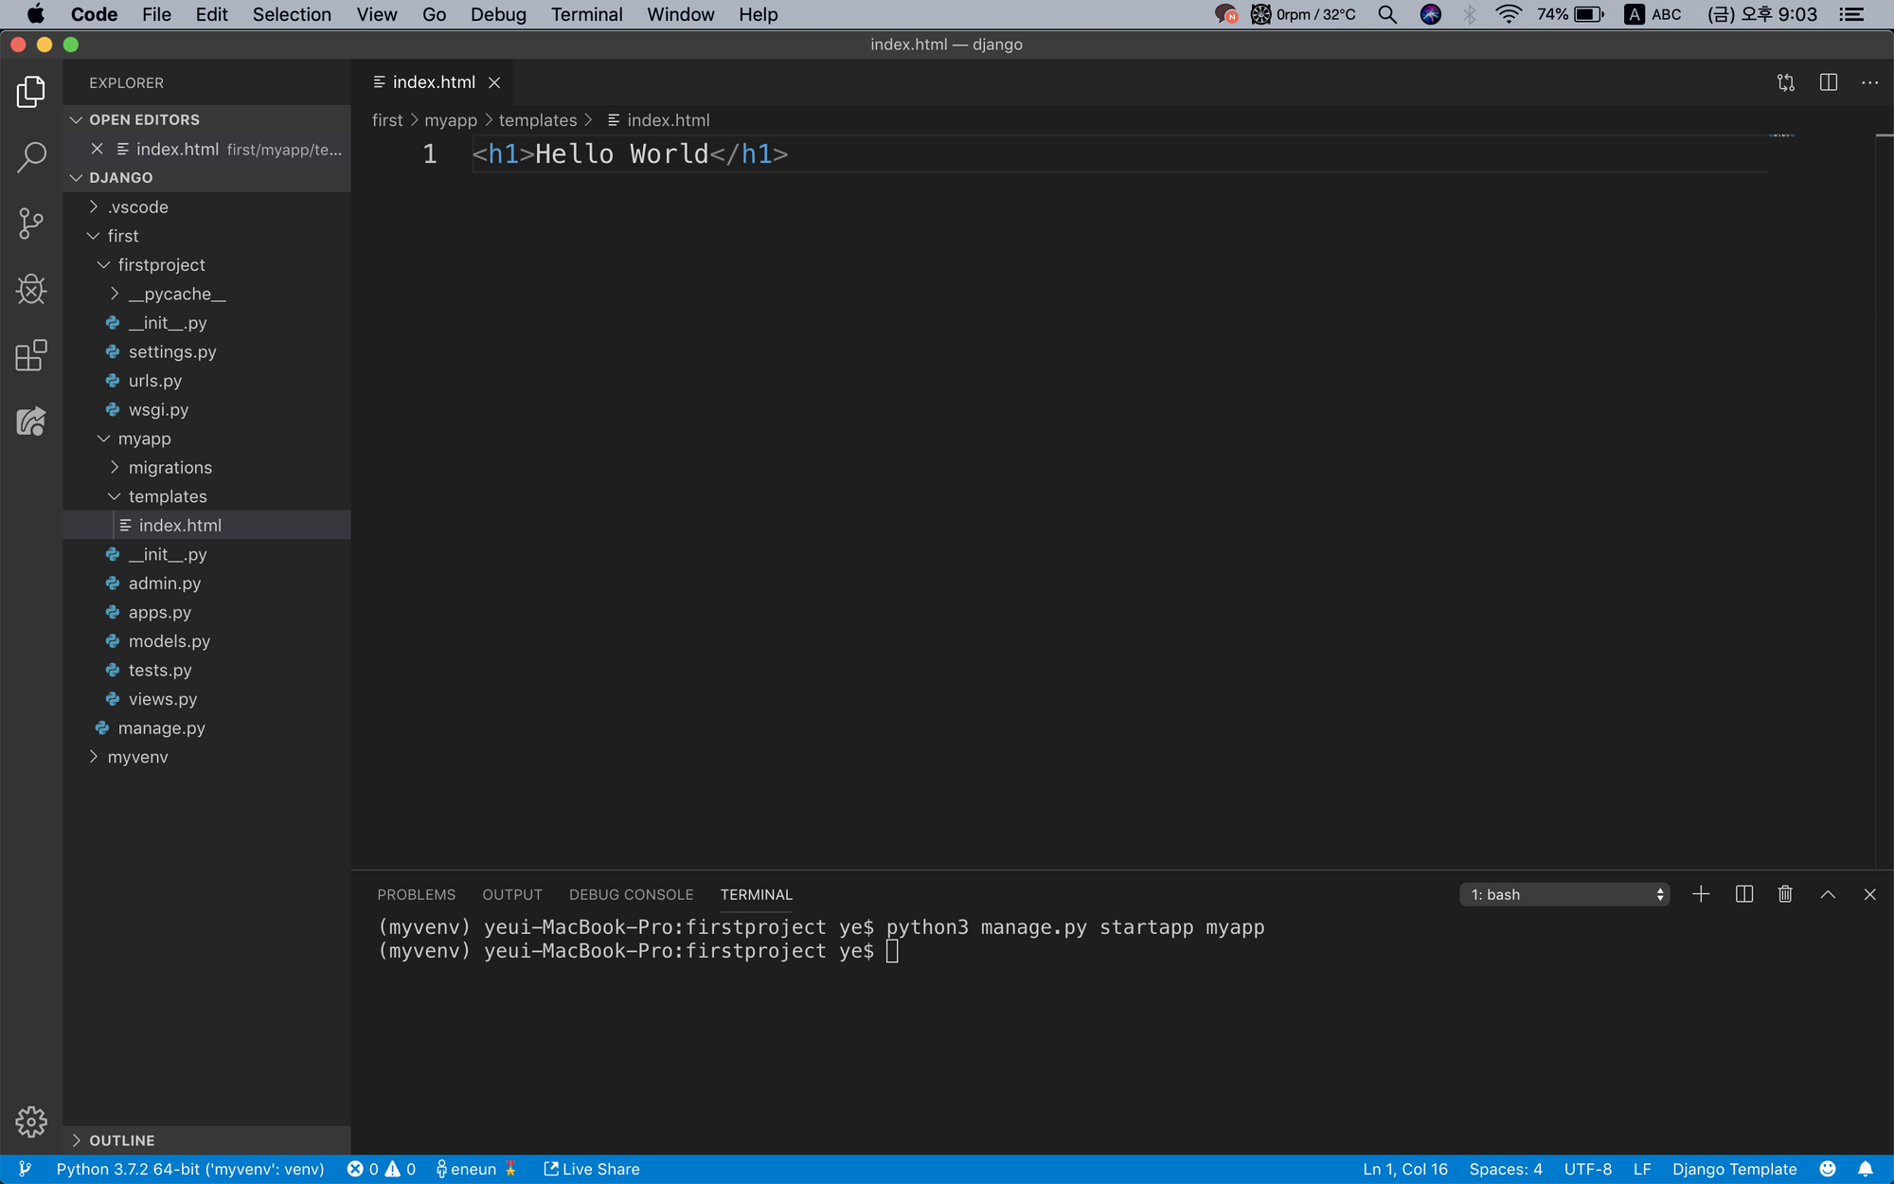Expand the myvenv folder
This screenshot has height=1184, width=1894.
click(137, 757)
